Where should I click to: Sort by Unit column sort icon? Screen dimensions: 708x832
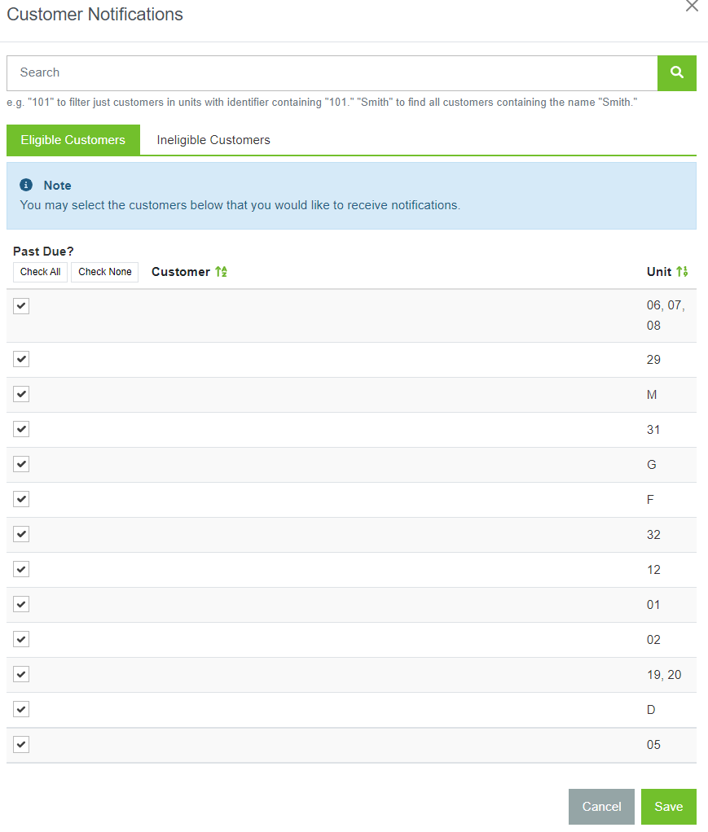point(683,272)
